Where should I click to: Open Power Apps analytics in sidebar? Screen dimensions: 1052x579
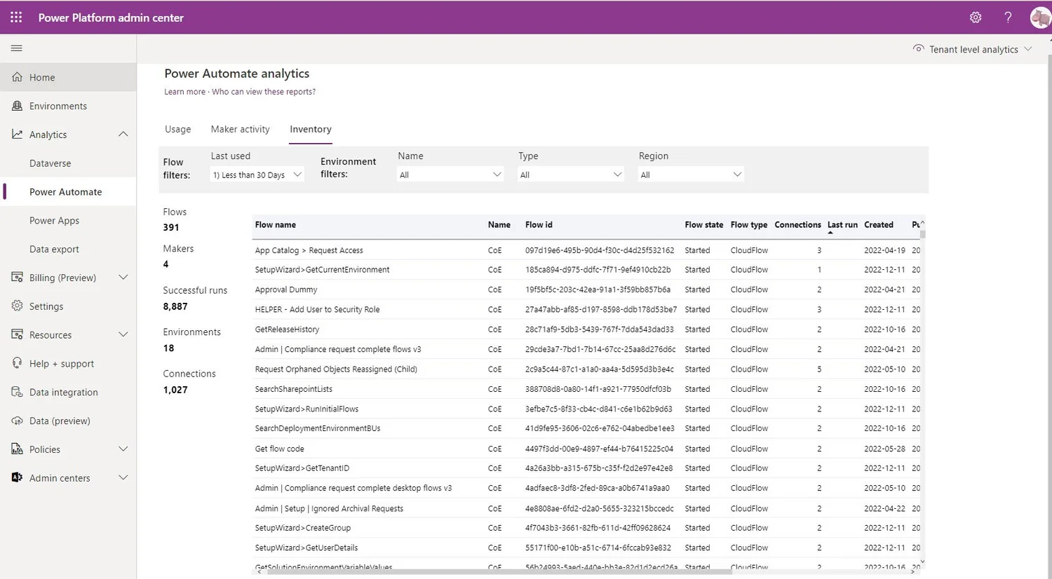coord(55,220)
